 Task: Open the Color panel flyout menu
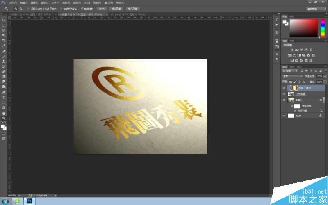click(x=326, y=16)
